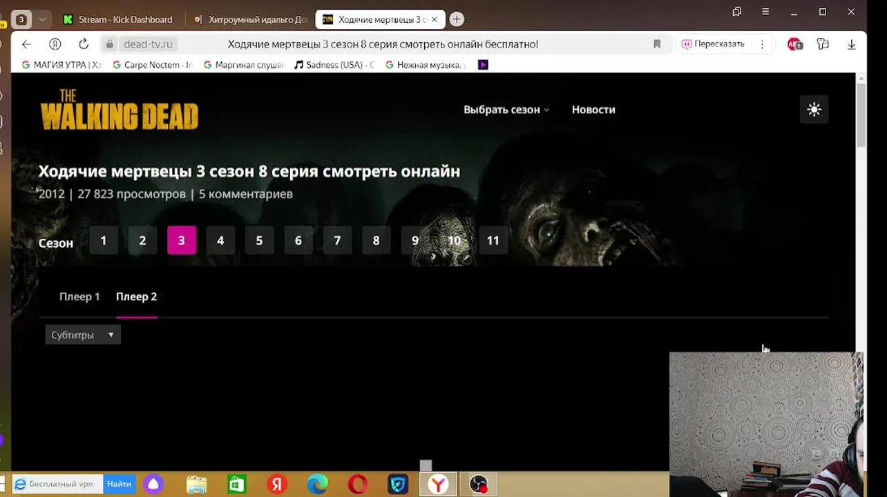This screenshot has height=497, width=887.
Task: Bookmark the page with the bookmark icon
Action: click(657, 44)
